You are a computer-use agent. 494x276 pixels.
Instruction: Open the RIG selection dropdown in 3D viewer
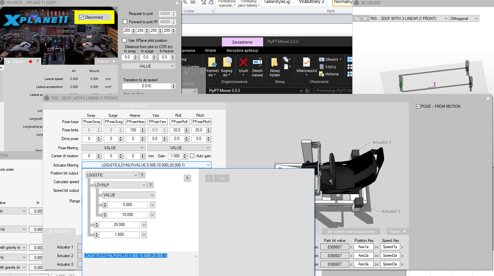[409, 19]
